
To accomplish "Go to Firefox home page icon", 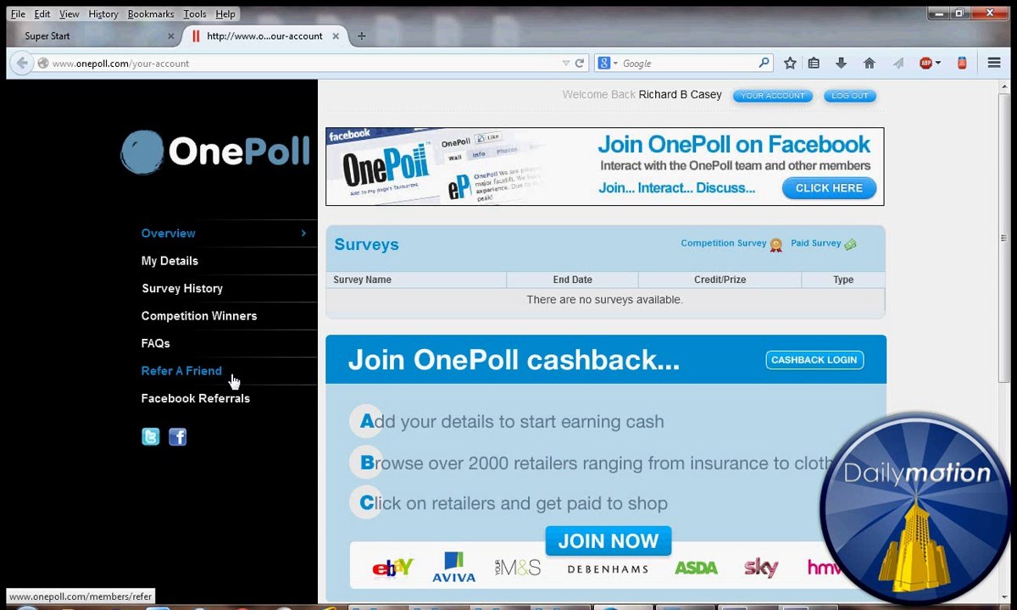I will coord(869,63).
